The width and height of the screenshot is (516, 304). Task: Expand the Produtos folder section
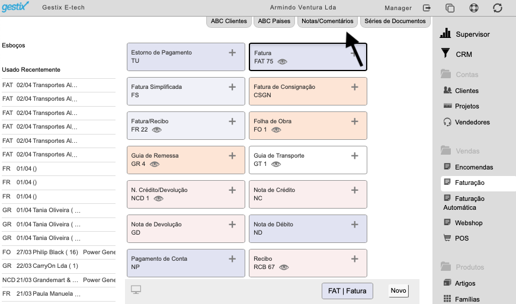462,267
